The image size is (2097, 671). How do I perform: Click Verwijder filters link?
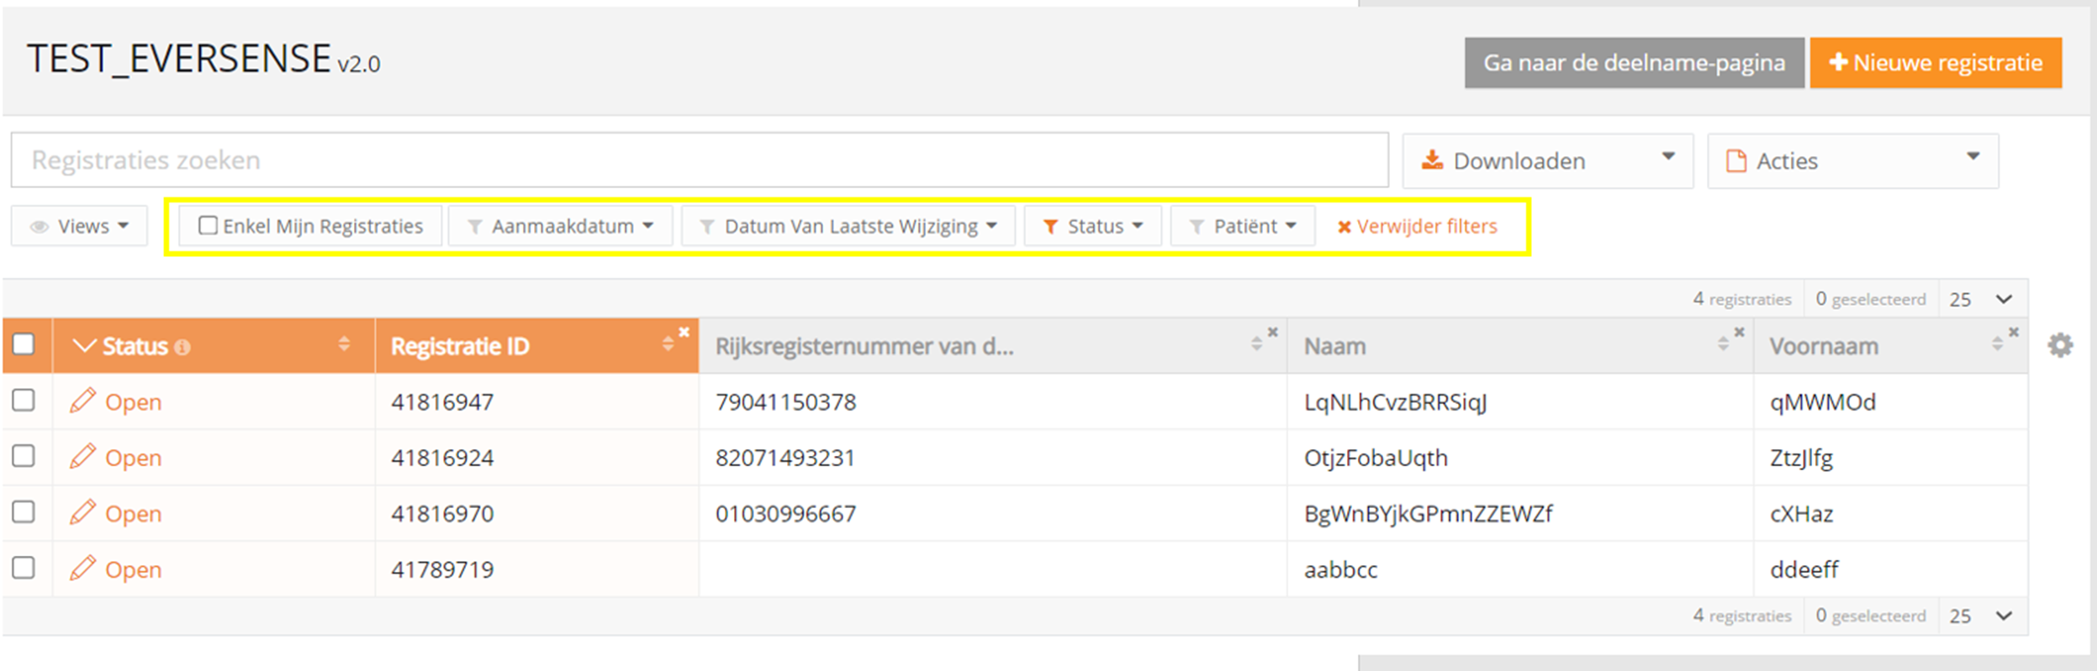click(1418, 226)
